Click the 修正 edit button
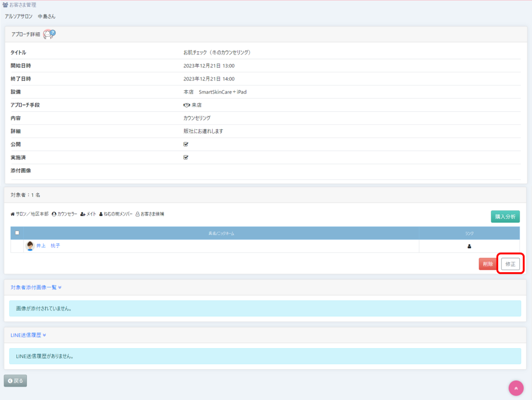Viewport: 532px width, 400px height. click(x=510, y=264)
